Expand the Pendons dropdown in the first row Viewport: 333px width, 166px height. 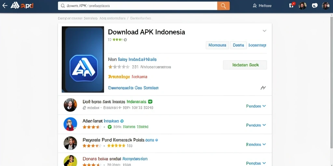point(256,106)
